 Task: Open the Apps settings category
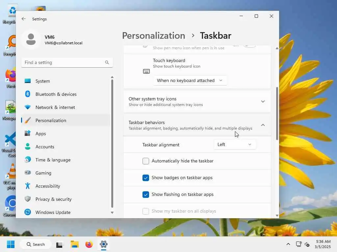(x=66, y=134)
